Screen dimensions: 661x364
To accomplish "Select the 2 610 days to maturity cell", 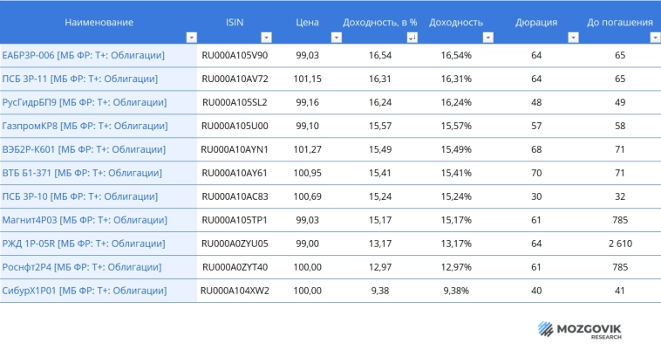I will pyautogui.click(x=620, y=244).
